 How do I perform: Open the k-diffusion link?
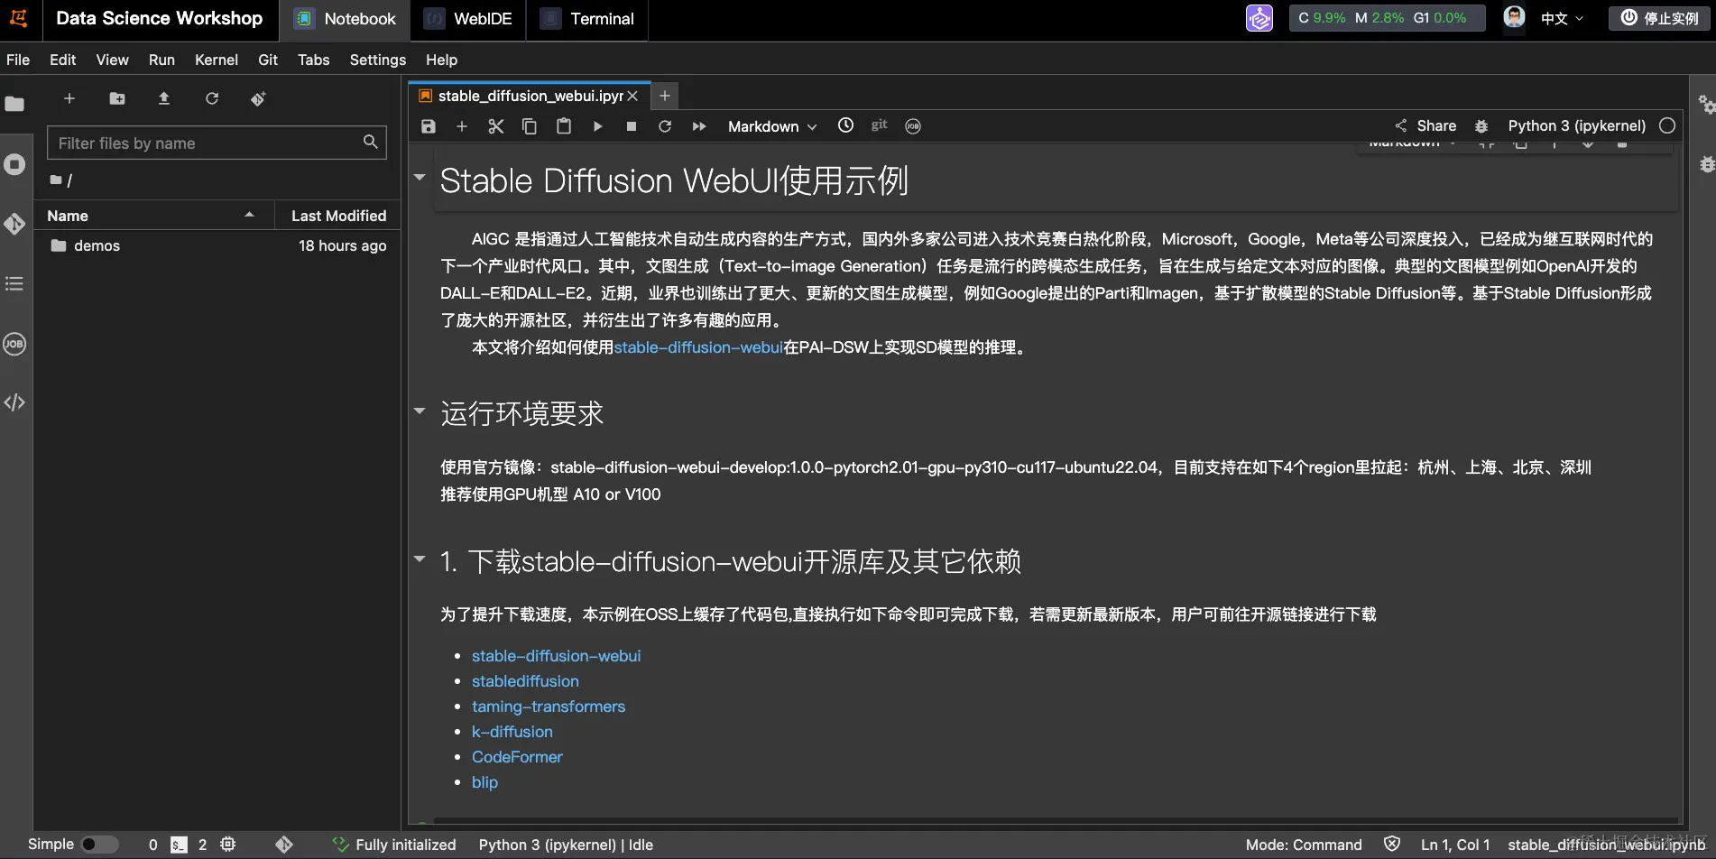click(x=512, y=732)
